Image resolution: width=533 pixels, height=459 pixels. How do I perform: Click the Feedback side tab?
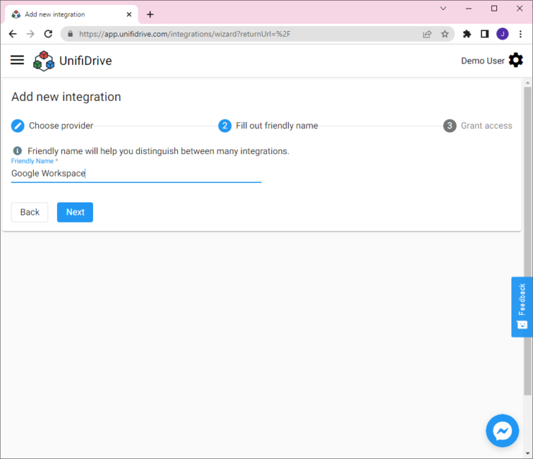point(521,307)
